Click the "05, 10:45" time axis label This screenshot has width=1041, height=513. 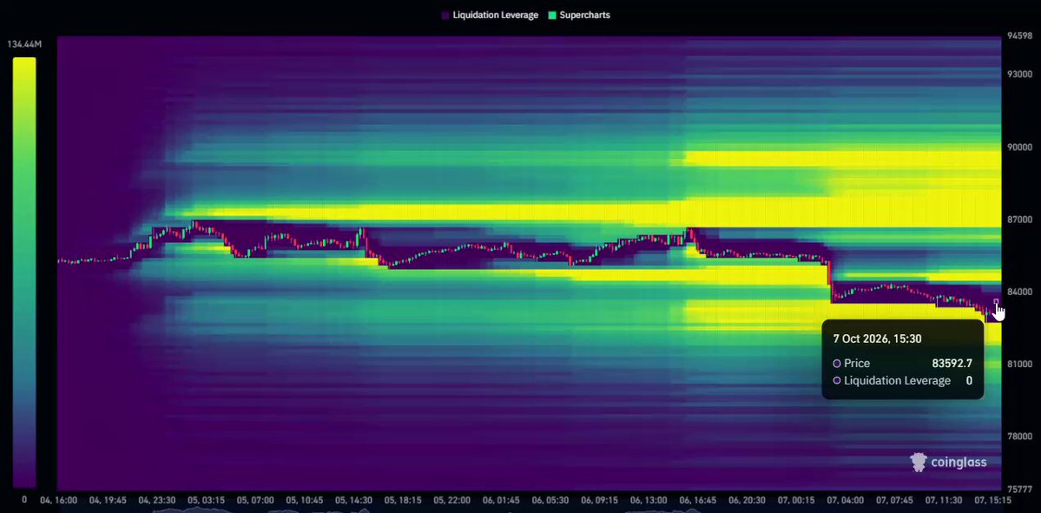coord(305,500)
